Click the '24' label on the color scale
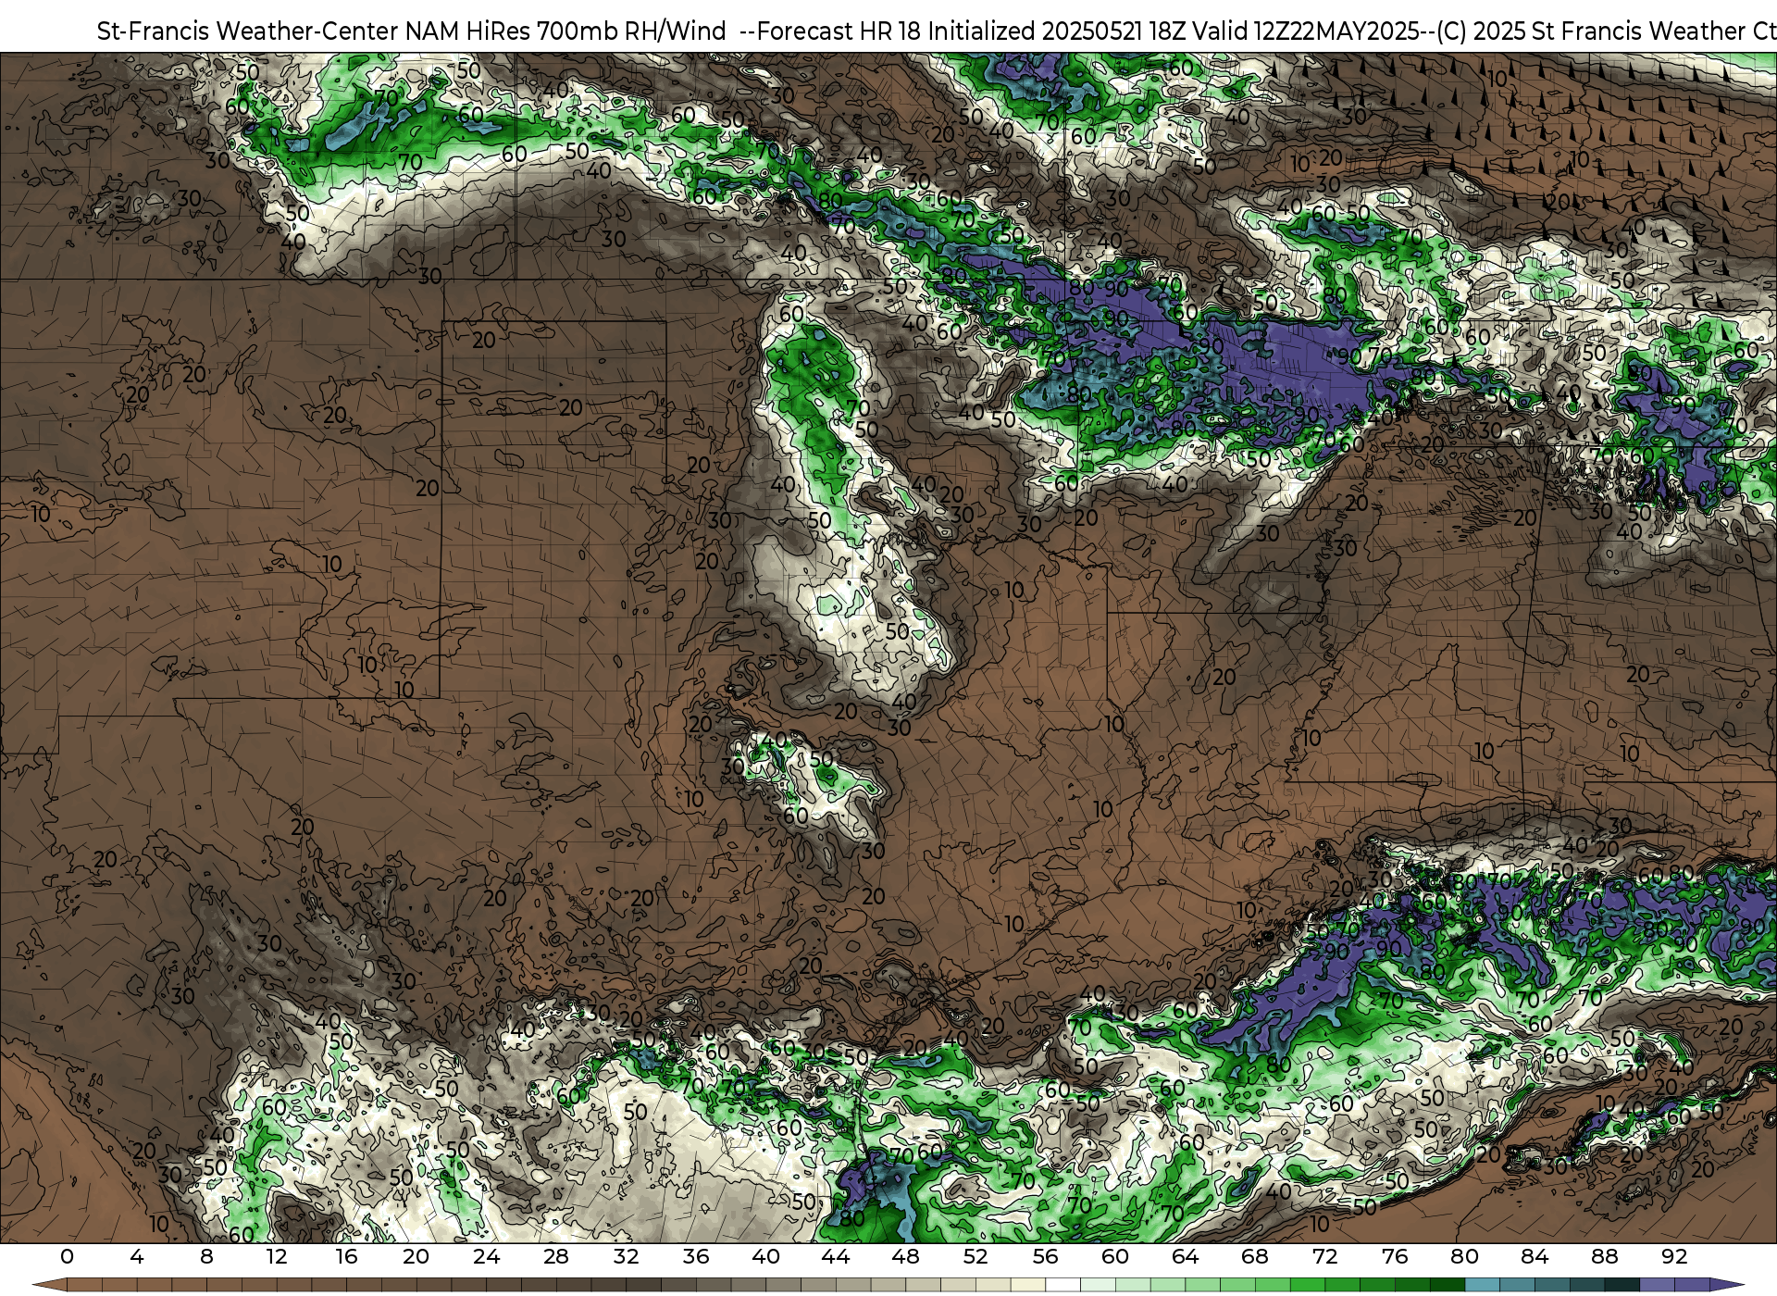The width and height of the screenshot is (1777, 1296). (x=486, y=1256)
